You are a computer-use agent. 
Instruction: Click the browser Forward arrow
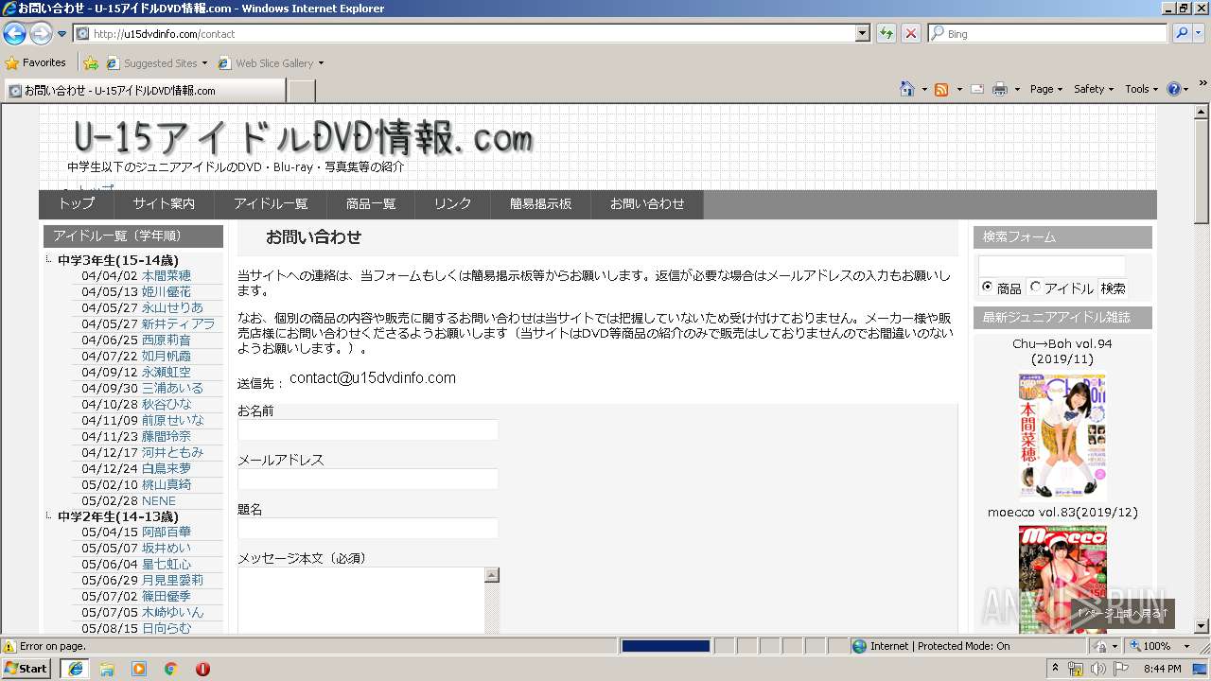[x=41, y=34]
